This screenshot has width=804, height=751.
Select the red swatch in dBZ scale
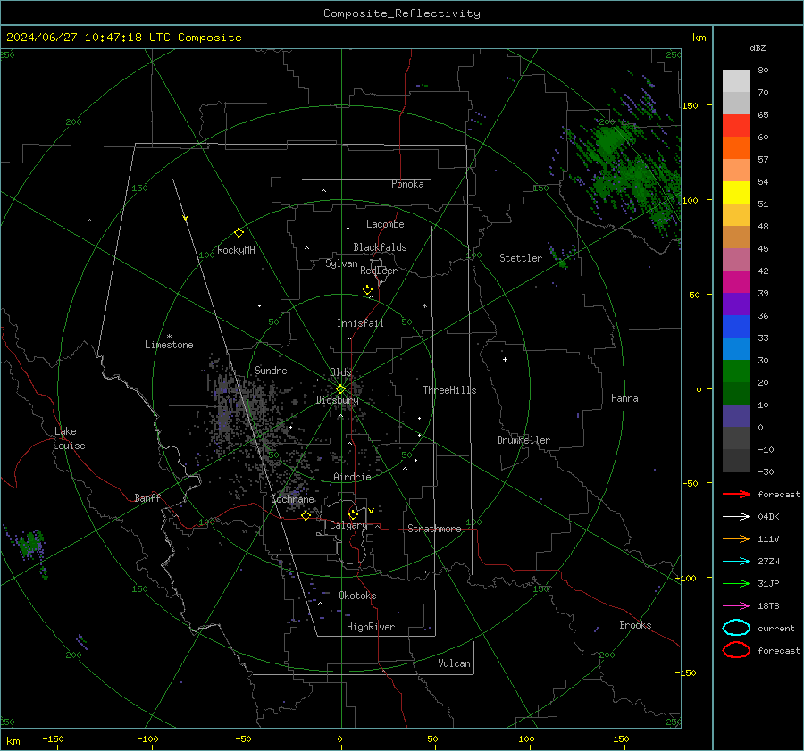pos(736,125)
